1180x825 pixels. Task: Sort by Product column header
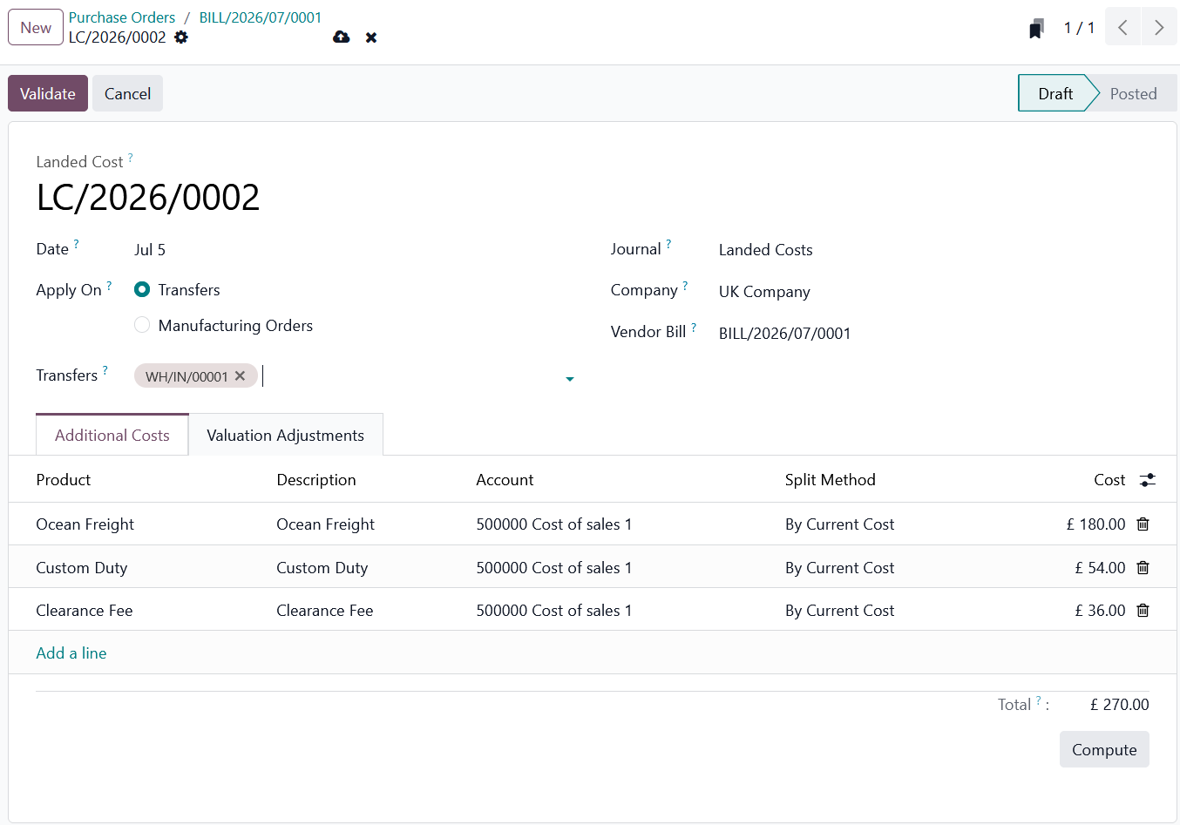point(64,480)
